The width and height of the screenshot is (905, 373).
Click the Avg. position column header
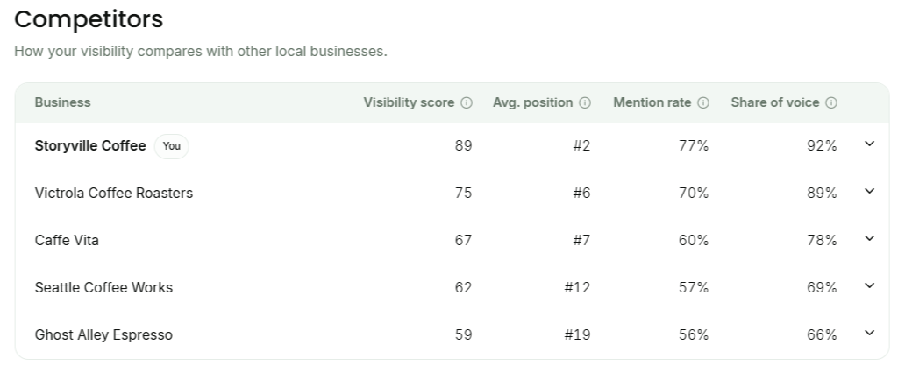pyautogui.click(x=532, y=102)
